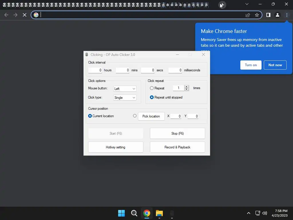This screenshot has height=220, width=293.
Task: Toggle the Chrome side panel icon
Action: [x=268, y=15]
